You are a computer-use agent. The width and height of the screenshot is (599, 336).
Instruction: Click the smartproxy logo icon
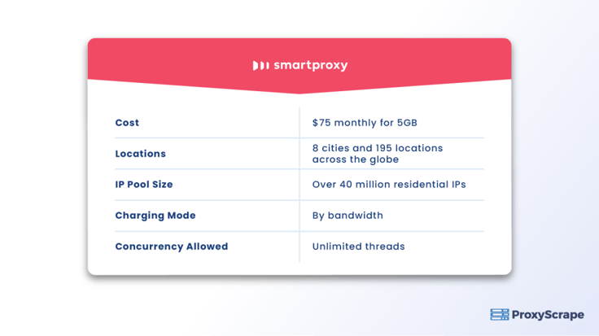point(260,65)
